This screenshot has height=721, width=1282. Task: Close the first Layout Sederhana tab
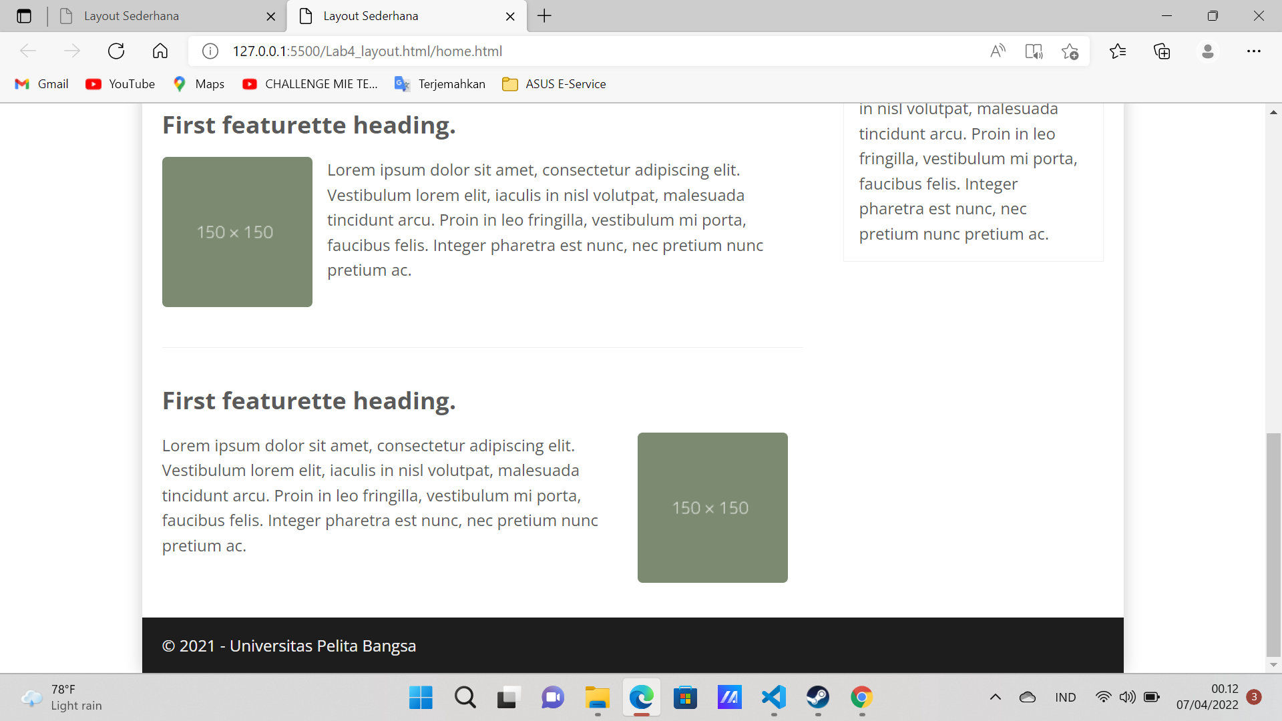click(x=270, y=17)
